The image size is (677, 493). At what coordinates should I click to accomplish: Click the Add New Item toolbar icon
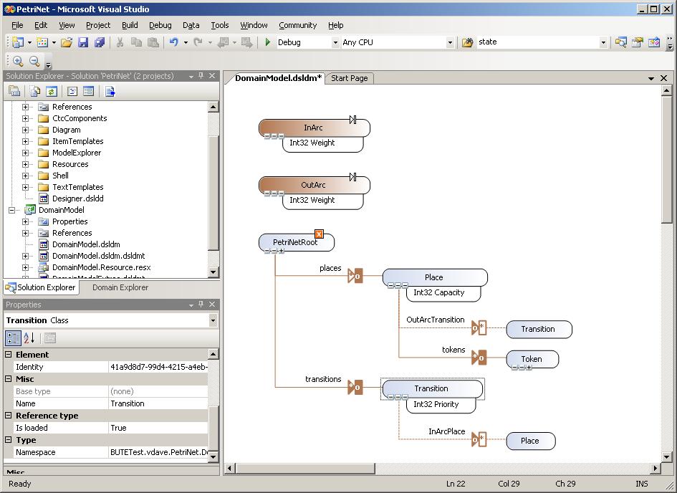pos(42,42)
